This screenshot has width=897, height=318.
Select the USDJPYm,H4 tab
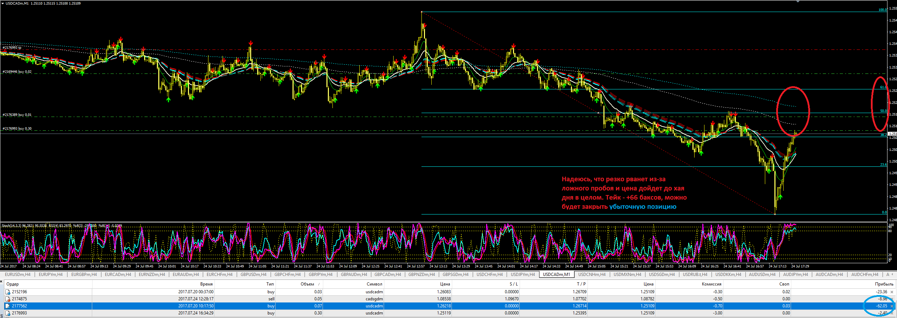(523, 275)
